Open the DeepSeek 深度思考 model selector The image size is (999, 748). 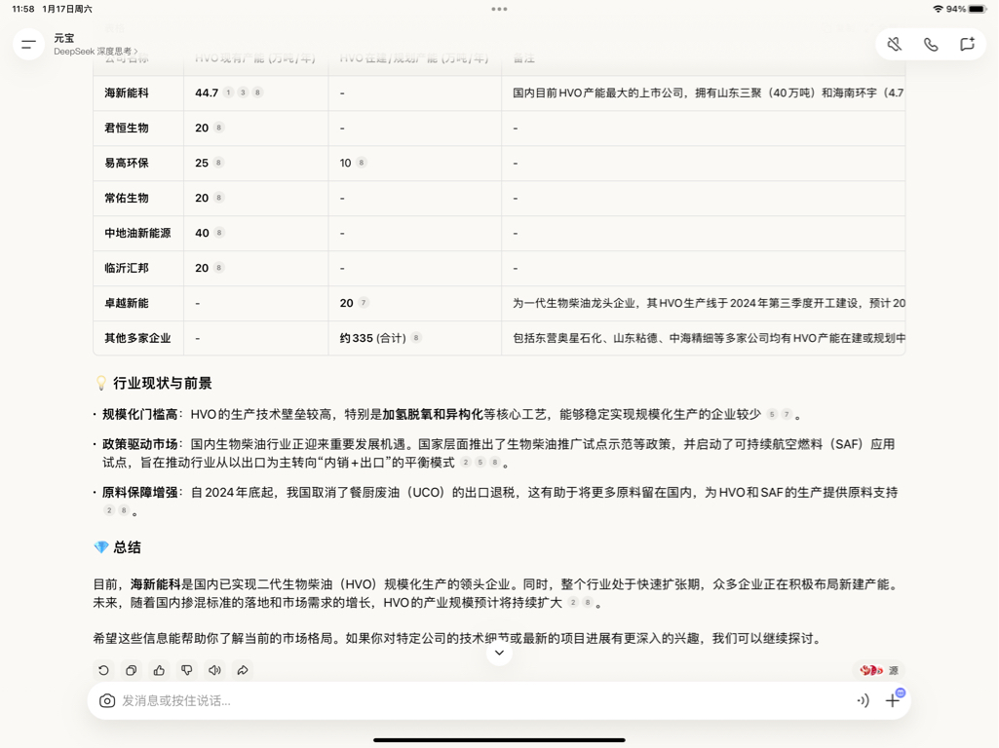pos(96,52)
